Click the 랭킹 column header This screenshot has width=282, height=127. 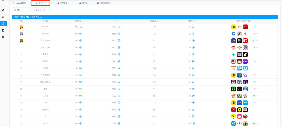click(21, 21)
